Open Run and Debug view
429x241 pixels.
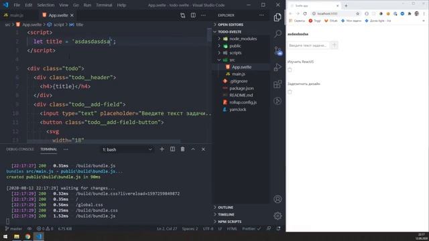click(278, 67)
